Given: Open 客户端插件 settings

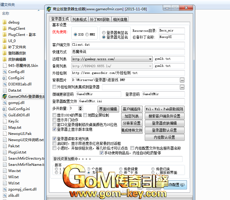Looking at the screenshot, I should point(132,109).
